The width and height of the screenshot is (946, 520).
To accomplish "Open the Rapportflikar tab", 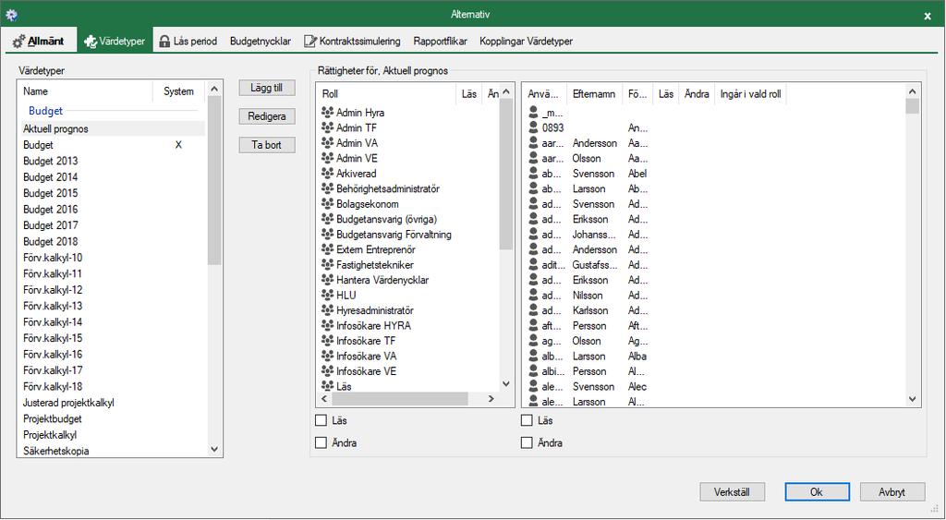I will pos(441,41).
